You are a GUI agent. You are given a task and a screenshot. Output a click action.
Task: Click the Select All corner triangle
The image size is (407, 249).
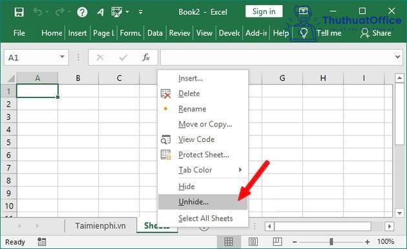click(x=10, y=78)
